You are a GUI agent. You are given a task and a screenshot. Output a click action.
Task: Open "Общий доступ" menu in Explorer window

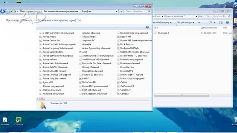(185, 23)
